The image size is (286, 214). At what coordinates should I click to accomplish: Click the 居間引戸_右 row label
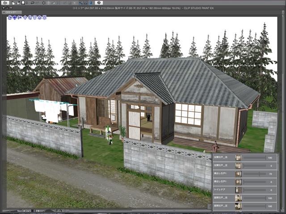(221, 198)
